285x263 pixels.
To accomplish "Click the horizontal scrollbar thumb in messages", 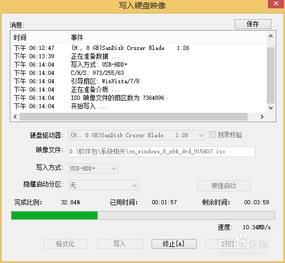I will point(133,116).
